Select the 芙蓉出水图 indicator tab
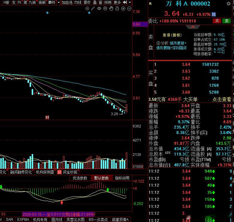The width and height of the screenshot is (234, 222). coord(75,220)
